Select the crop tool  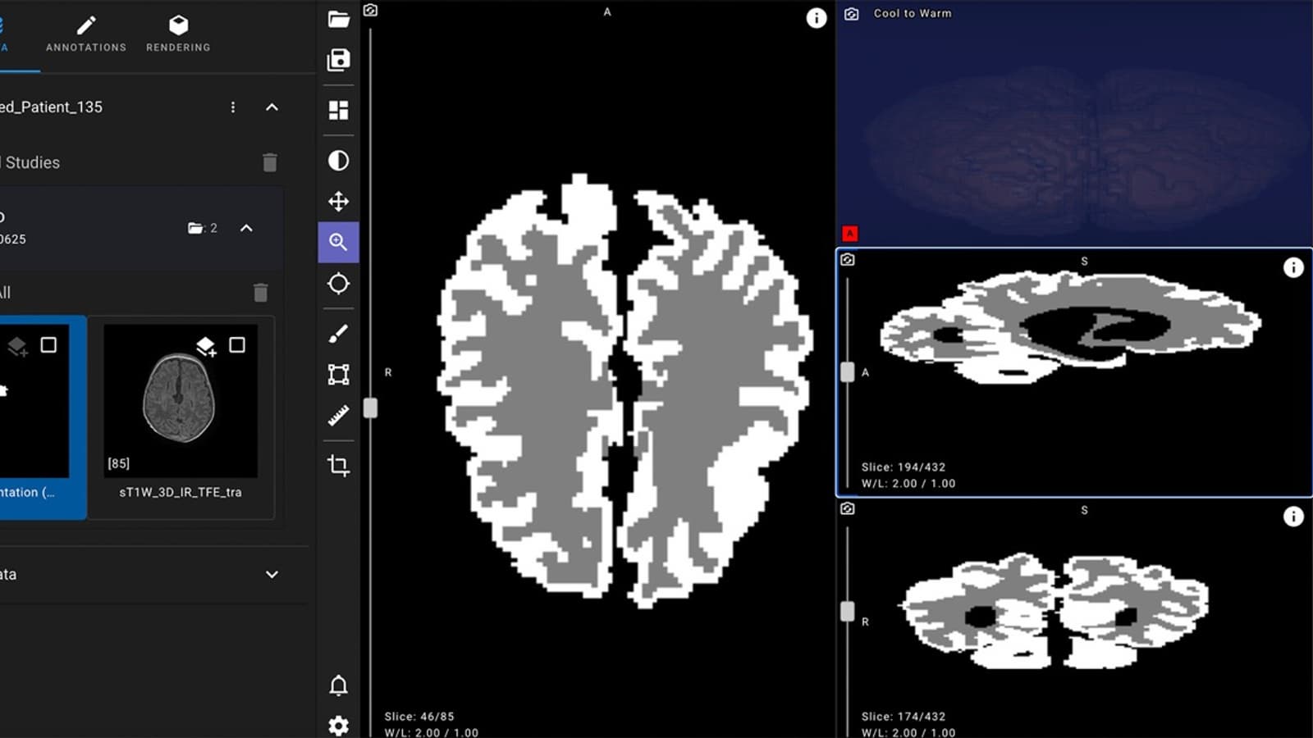(x=338, y=465)
